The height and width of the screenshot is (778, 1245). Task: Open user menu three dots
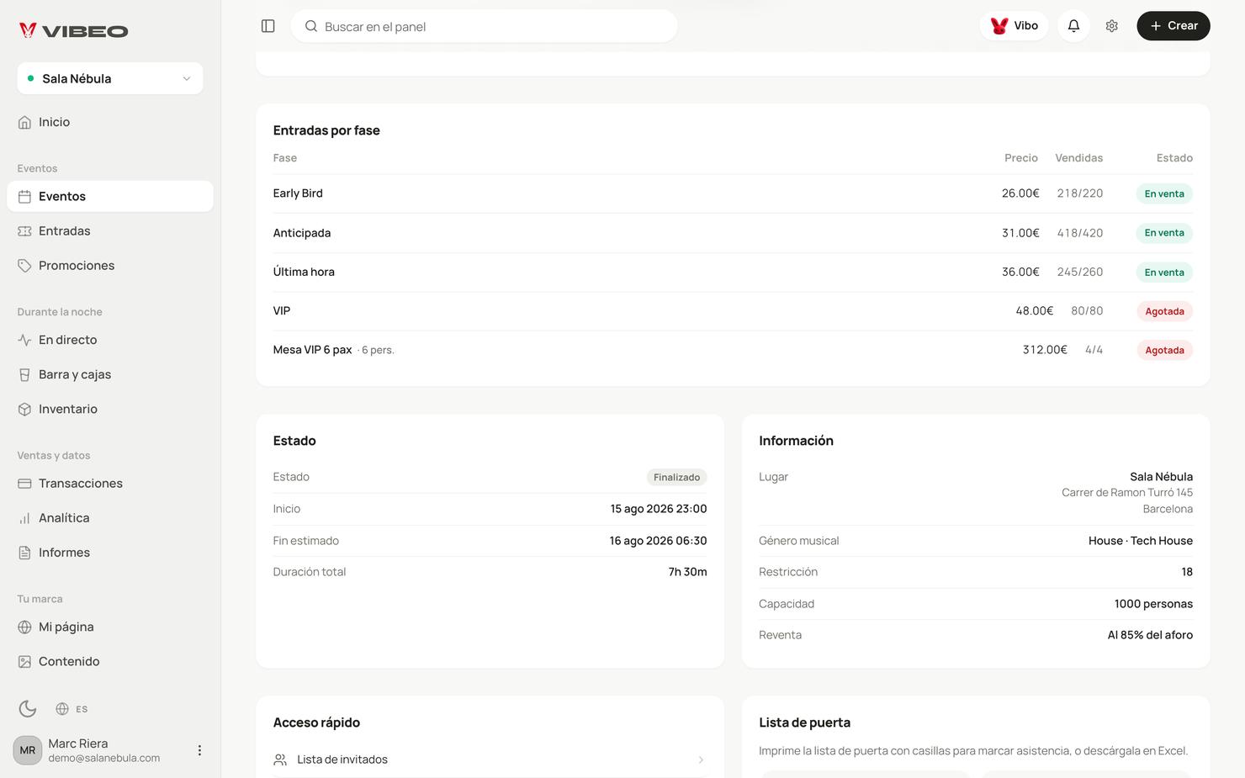click(199, 750)
